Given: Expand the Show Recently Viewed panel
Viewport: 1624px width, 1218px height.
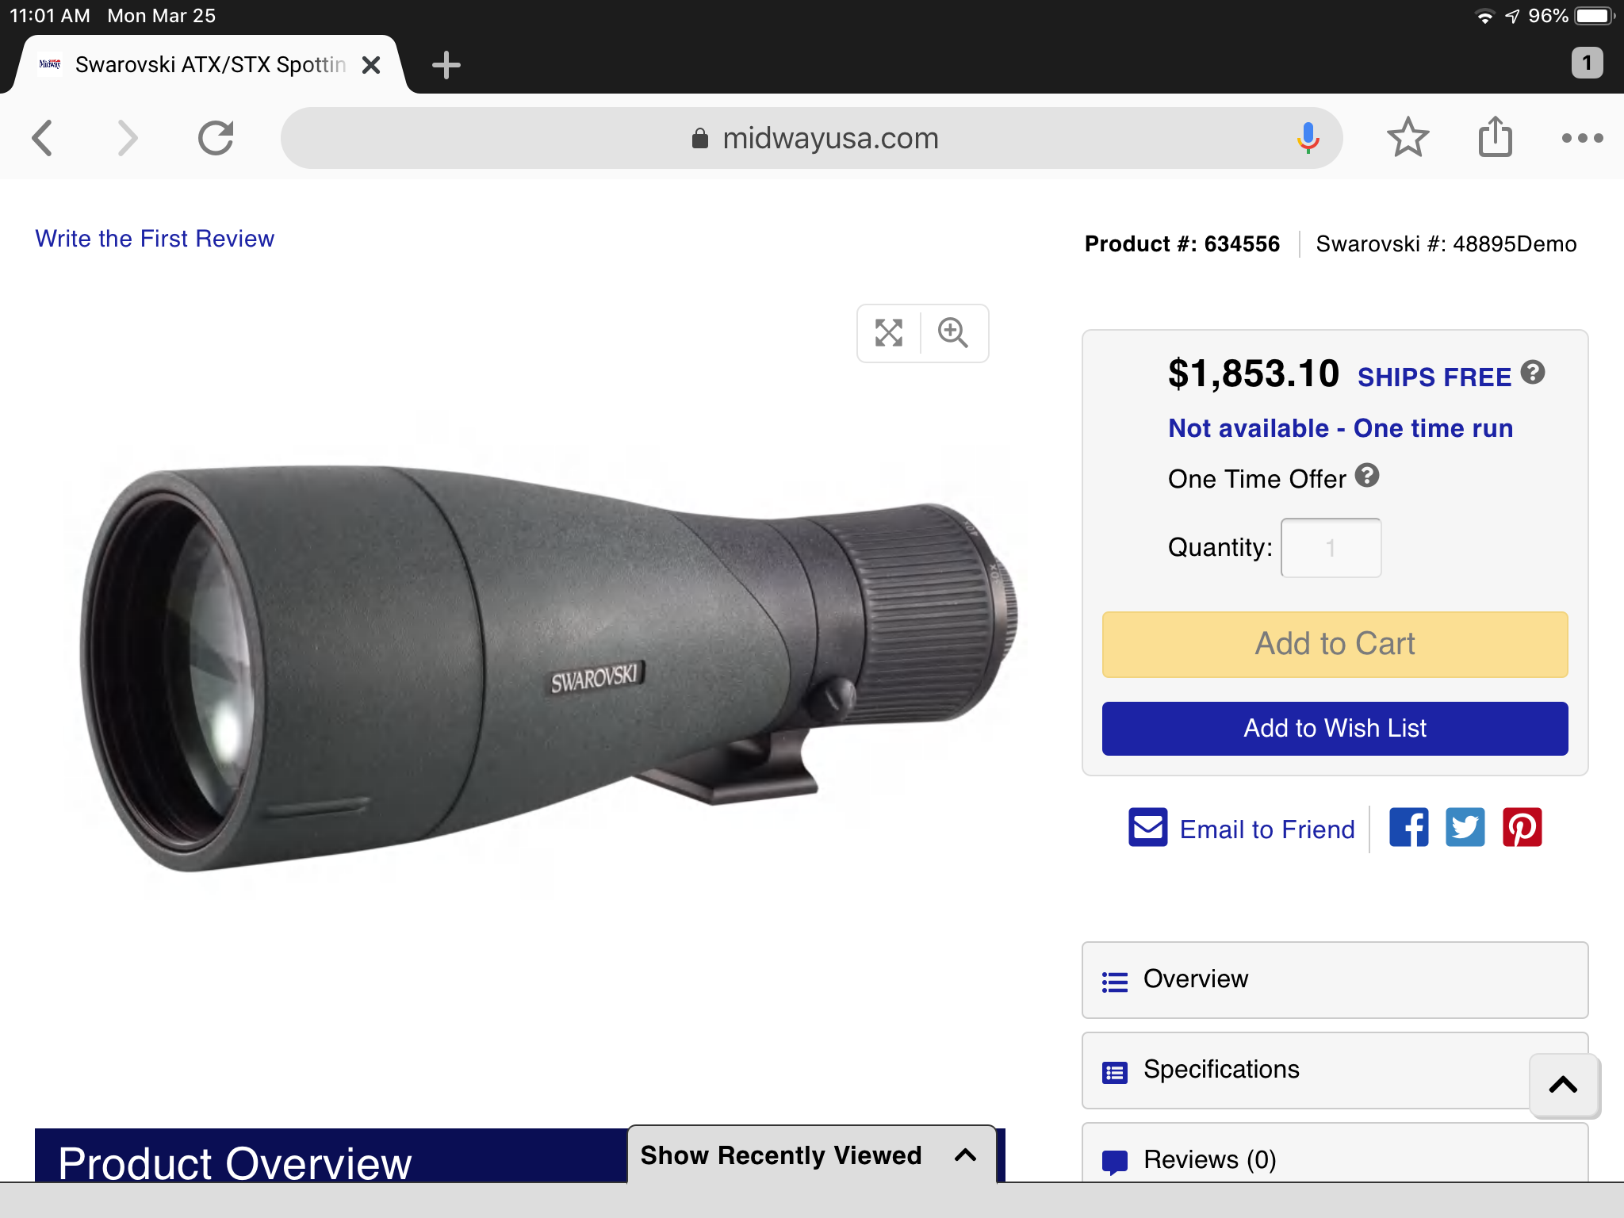Looking at the screenshot, I should pyautogui.click(x=812, y=1155).
